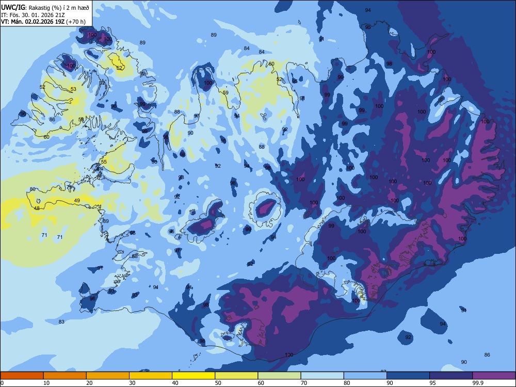Click the bright yellow 40–50 legend swatch
The height and width of the screenshot is (387, 516).
pos(193,376)
